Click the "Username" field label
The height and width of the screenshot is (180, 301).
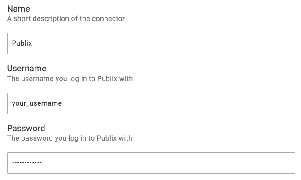26,69
